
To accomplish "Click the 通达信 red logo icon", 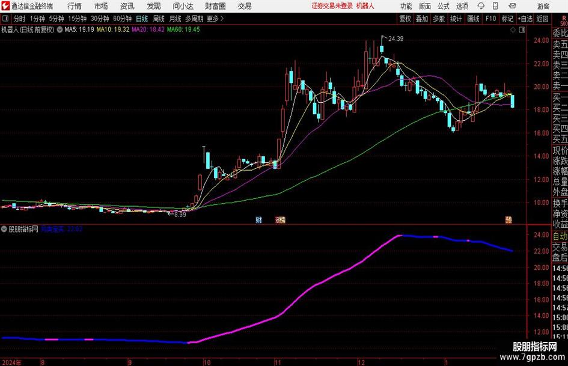I will coord(5,6).
